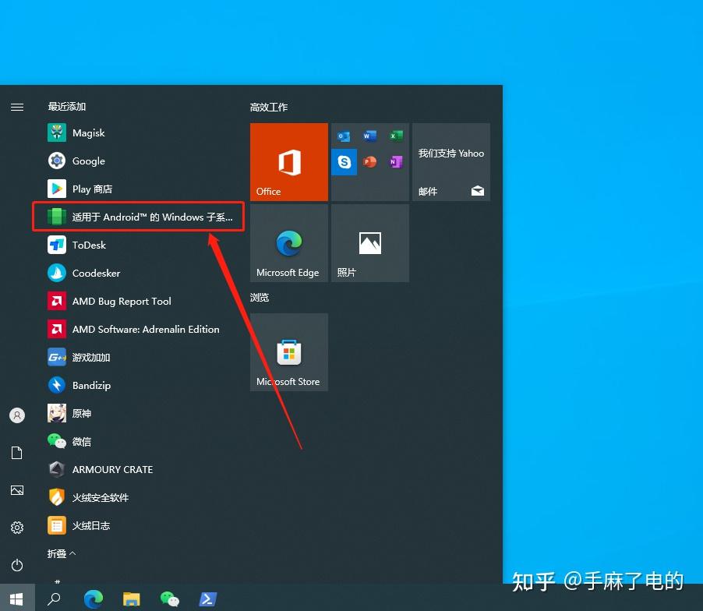703x611 pixels.
Task: Open Skype in the Office apps tile
Action: (x=344, y=162)
